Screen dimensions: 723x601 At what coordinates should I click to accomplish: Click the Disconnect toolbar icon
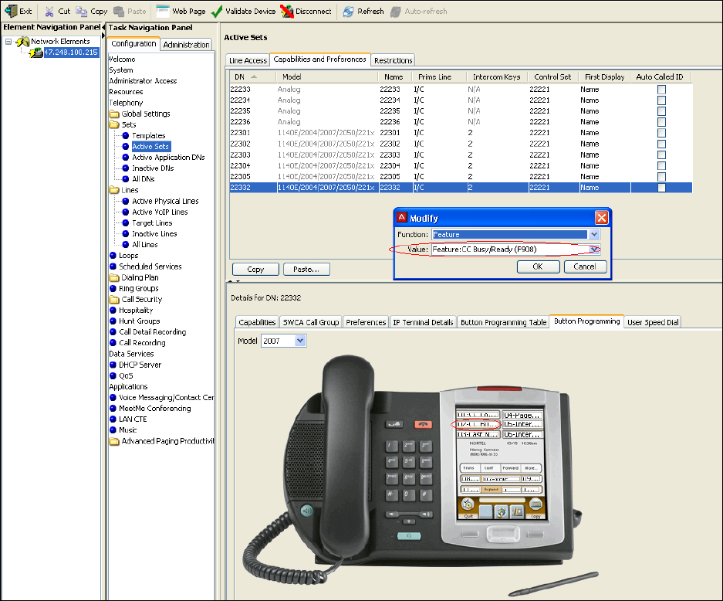pyautogui.click(x=287, y=11)
